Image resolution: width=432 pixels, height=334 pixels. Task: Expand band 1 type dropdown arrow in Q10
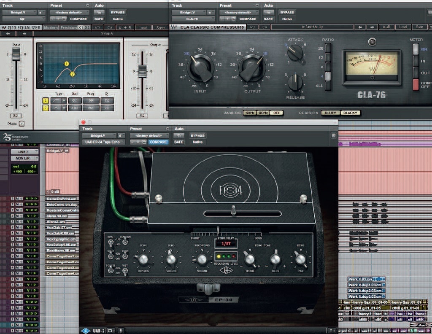[64, 101]
